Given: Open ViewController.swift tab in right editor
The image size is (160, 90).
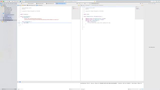Looking at the screenshot, I should coord(94,3).
